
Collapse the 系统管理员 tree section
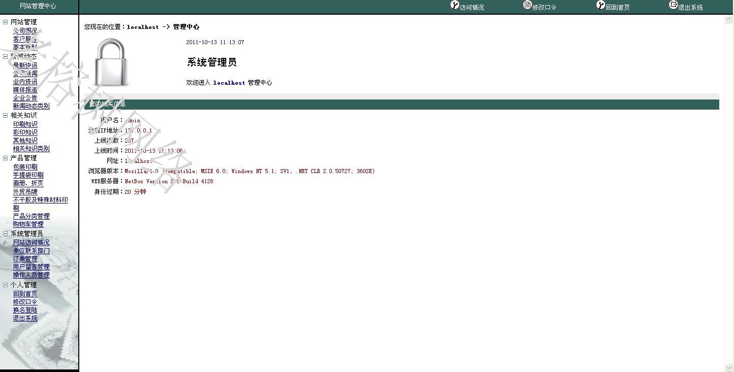pos(6,233)
